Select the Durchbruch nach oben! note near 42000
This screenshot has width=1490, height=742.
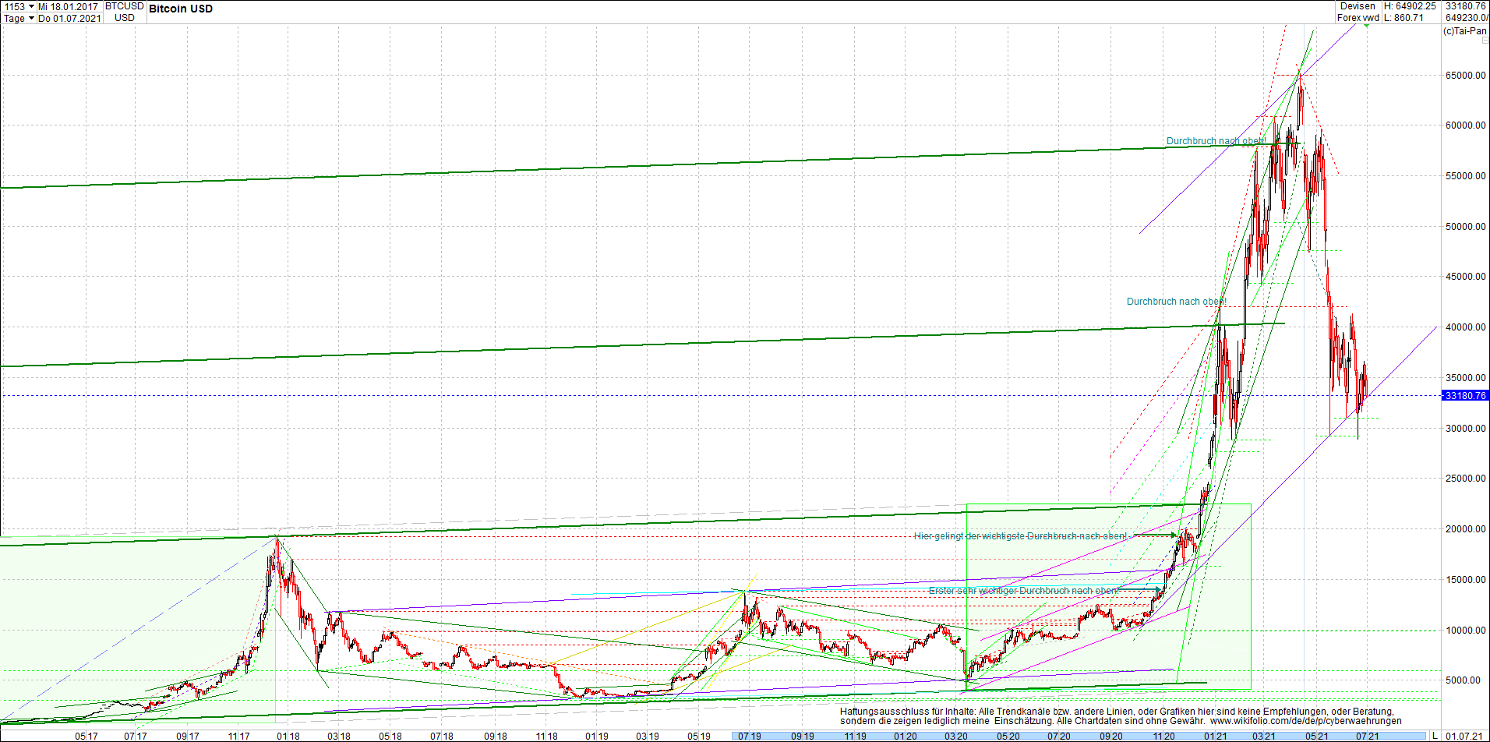coord(1177,302)
